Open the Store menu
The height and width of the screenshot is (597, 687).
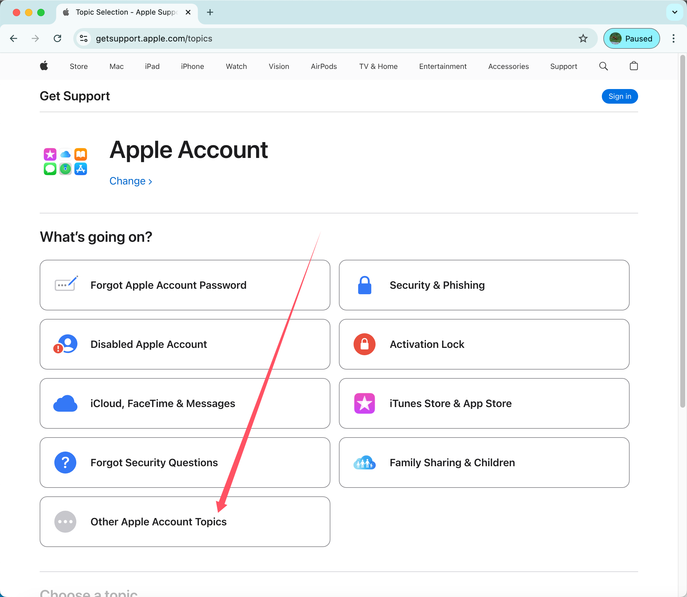coord(79,66)
